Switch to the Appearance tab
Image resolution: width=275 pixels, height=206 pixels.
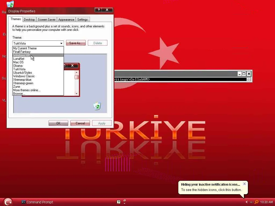(x=66, y=19)
